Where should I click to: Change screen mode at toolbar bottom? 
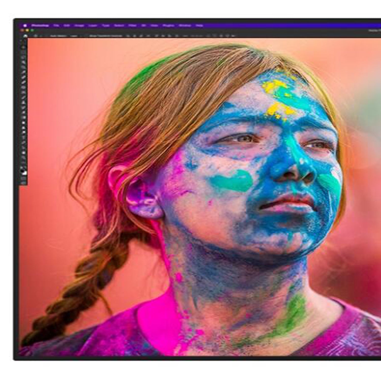point(24,183)
